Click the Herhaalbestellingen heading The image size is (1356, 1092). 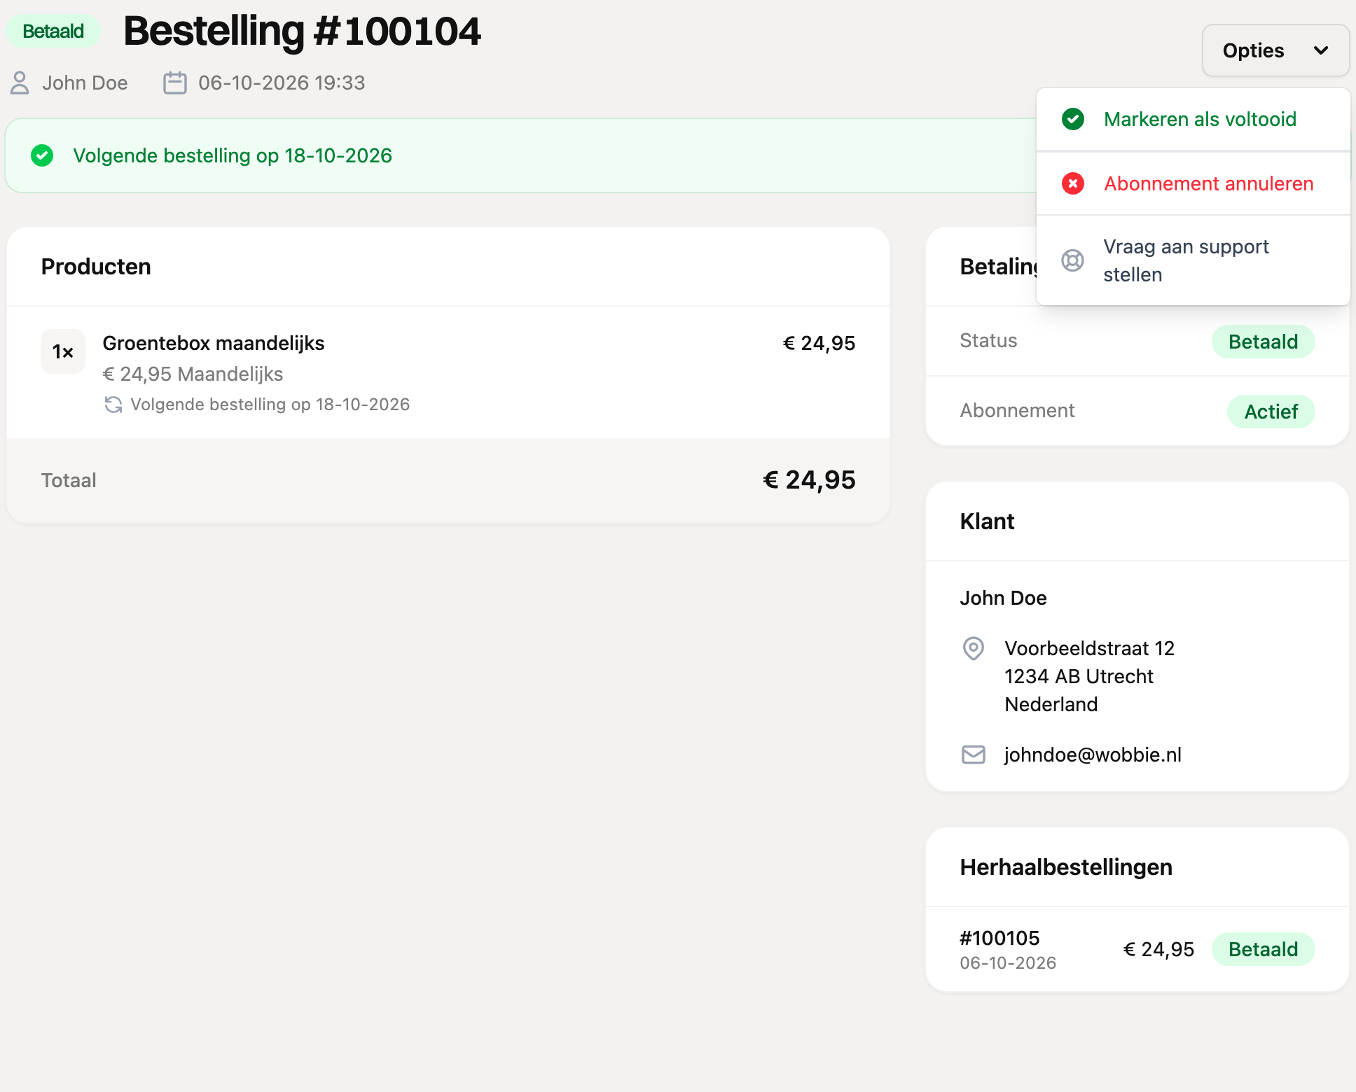tap(1066, 867)
